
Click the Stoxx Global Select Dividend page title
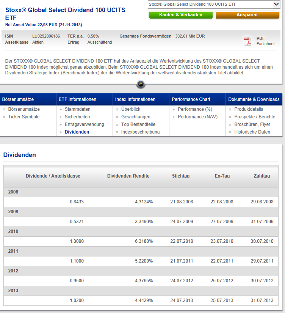65,14
